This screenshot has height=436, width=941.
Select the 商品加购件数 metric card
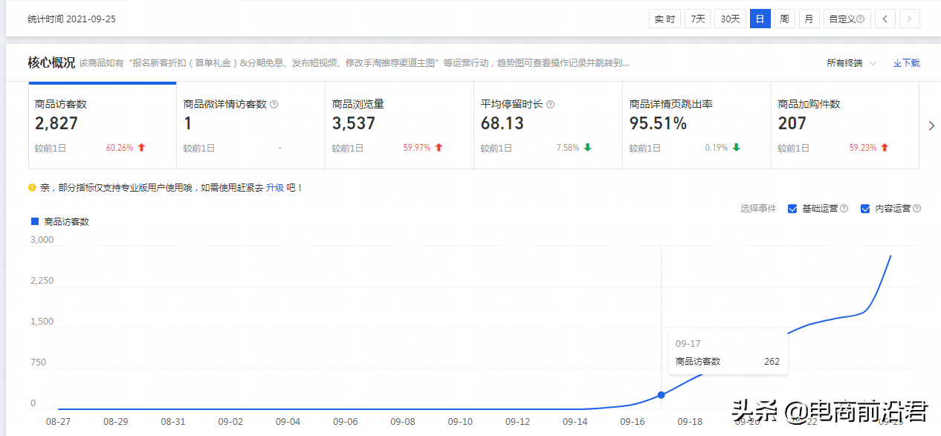[x=844, y=126]
